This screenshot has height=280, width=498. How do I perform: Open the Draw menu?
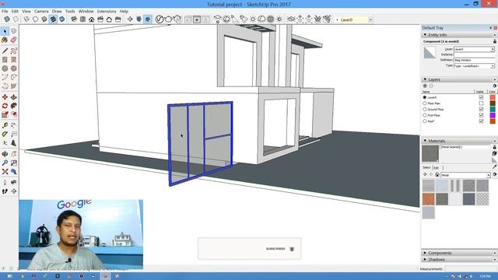click(57, 11)
